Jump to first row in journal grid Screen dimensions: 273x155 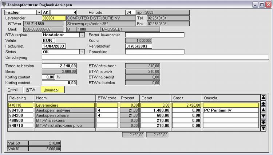[x=264, y=97]
